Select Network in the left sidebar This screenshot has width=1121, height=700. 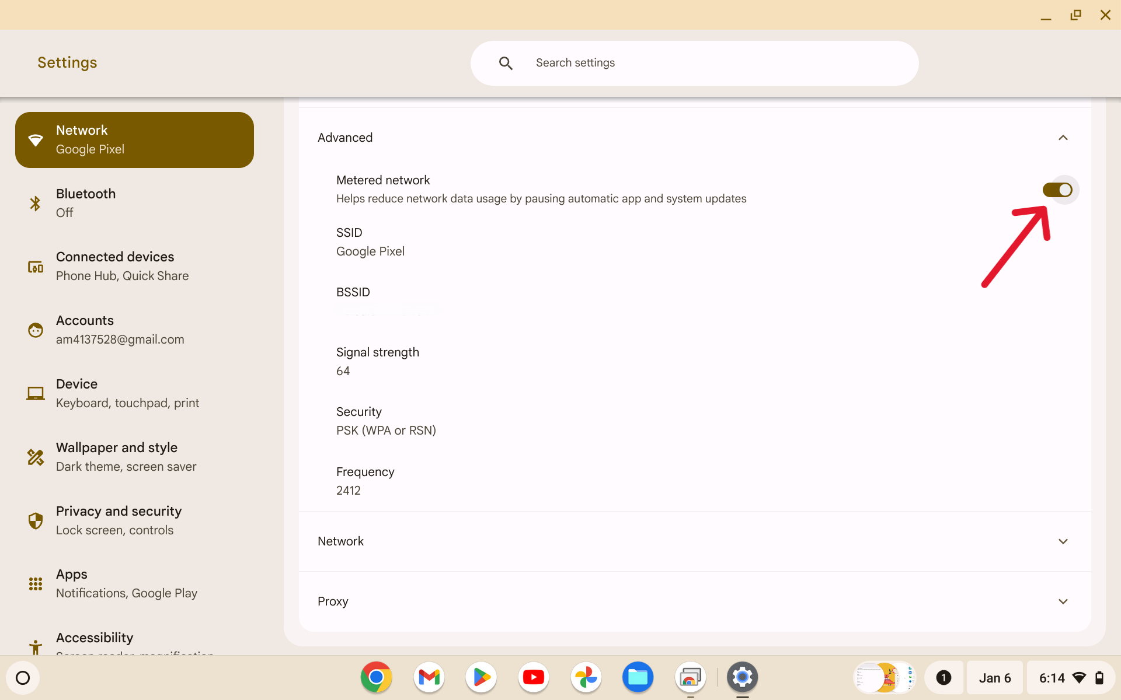point(135,139)
